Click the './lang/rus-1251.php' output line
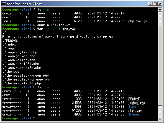Screen dimensions: 164x123 tap(21, 64)
